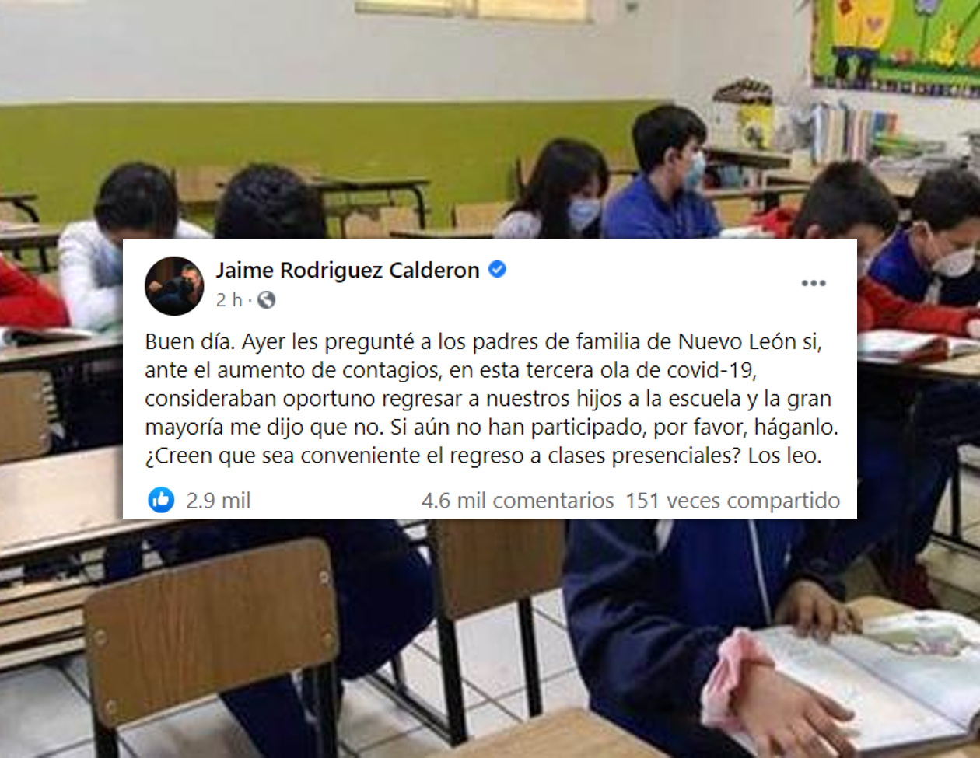Image resolution: width=980 pixels, height=758 pixels.
Task: Click the blue like reaction icon
Action: (162, 500)
